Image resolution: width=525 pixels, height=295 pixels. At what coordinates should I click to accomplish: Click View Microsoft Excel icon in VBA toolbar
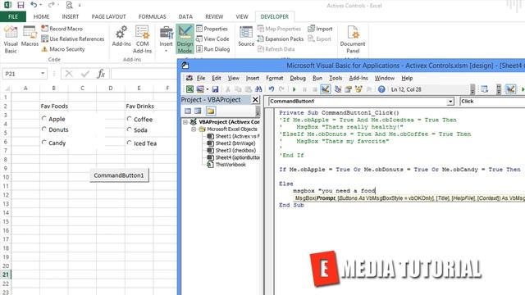(x=189, y=89)
